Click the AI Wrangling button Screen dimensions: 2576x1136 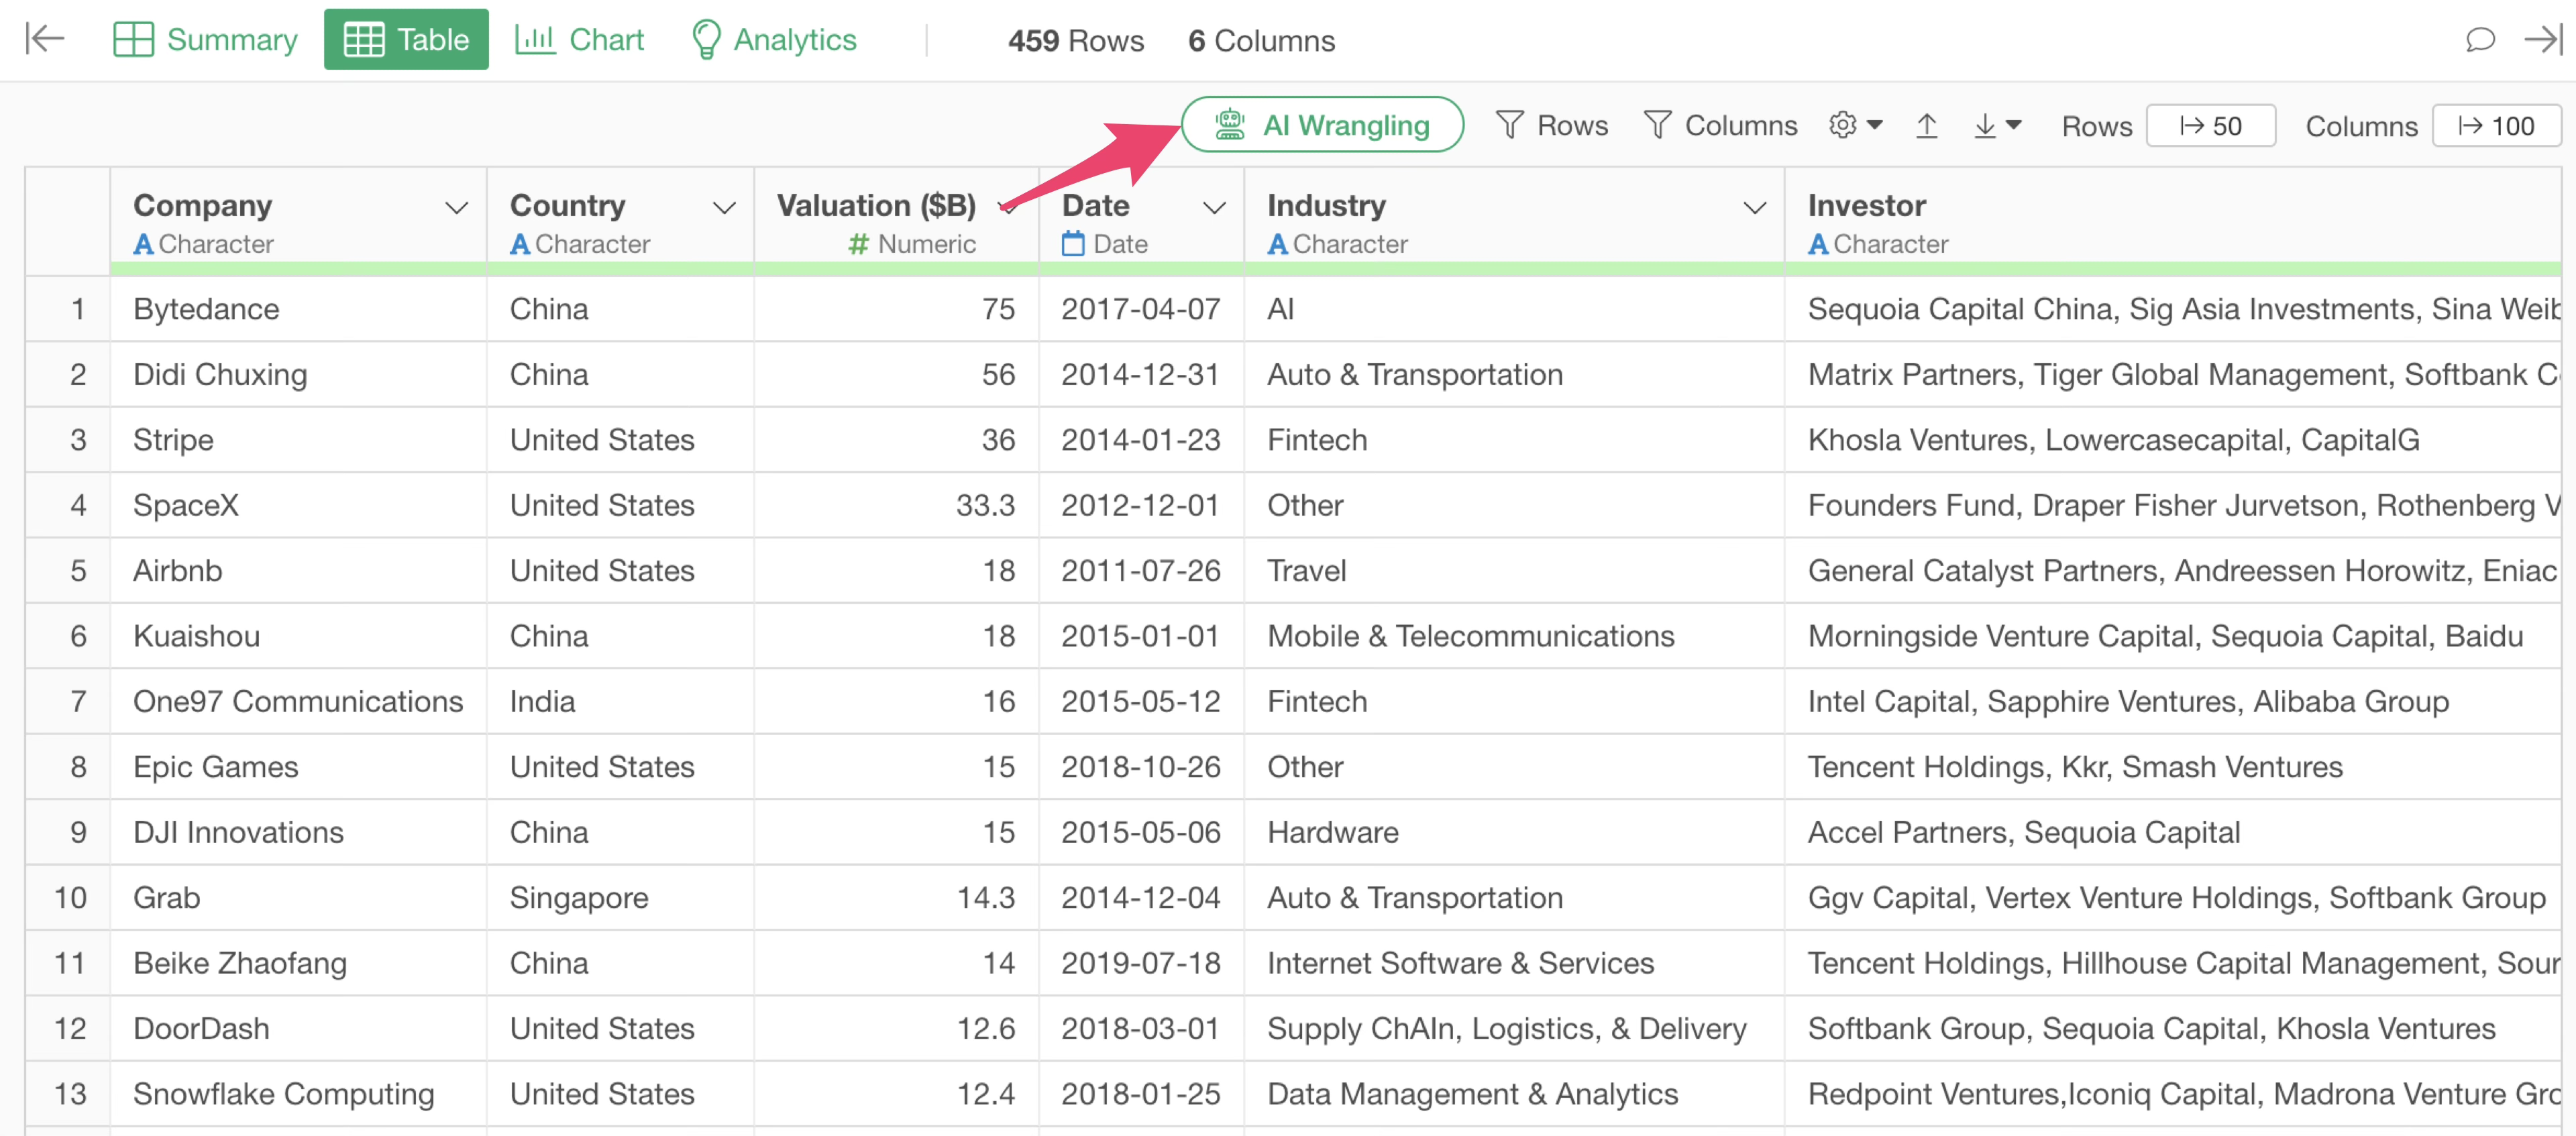click(1322, 125)
